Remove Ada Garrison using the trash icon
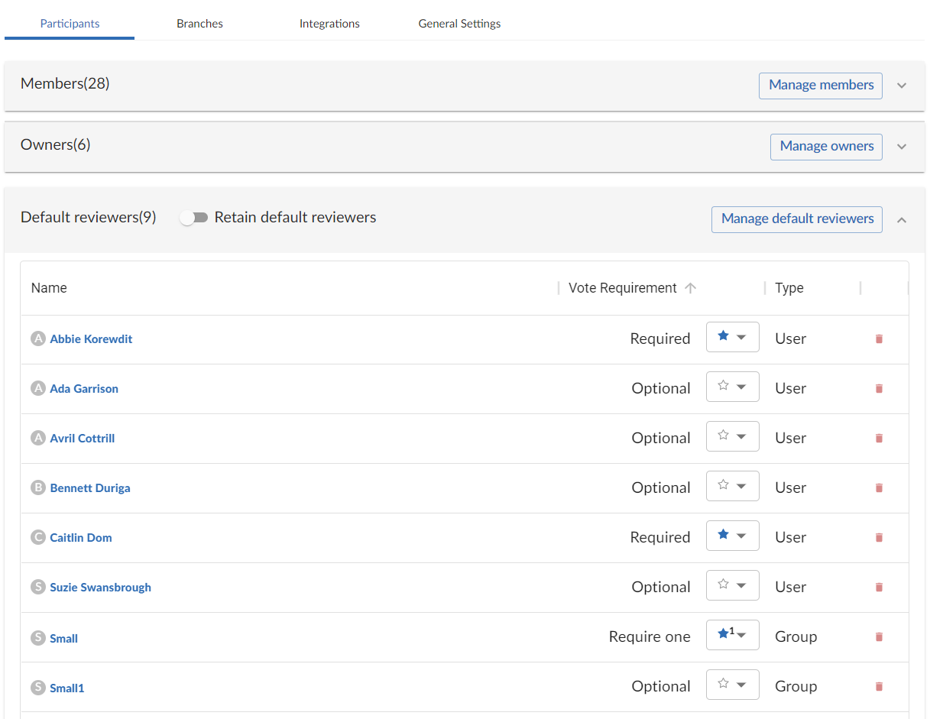The image size is (943, 719). coord(879,388)
